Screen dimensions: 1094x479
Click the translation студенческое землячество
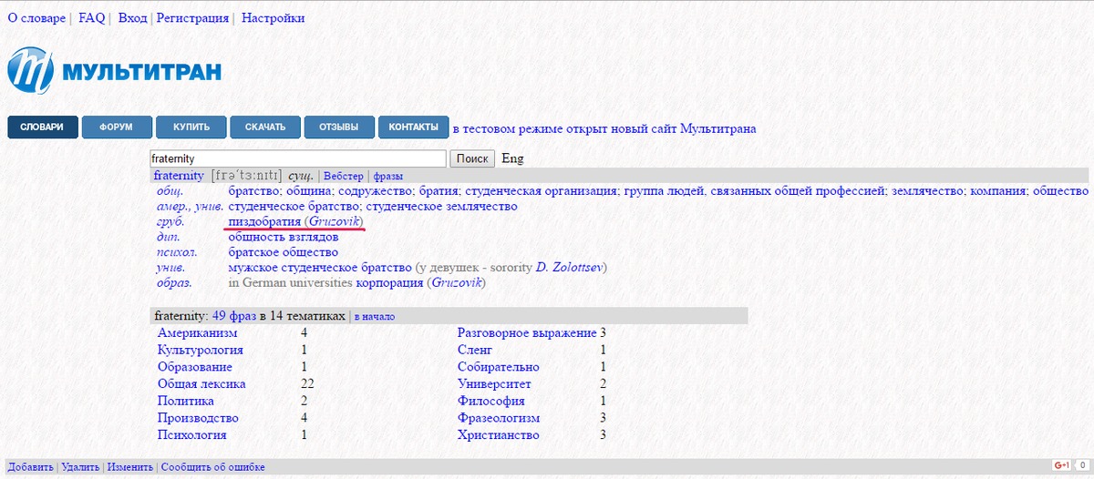tap(441, 207)
